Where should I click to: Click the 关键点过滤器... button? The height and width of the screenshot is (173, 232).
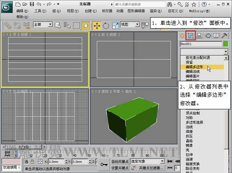click(151, 168)
